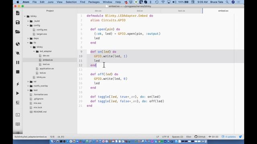Click the Spaces (2) indentation selector
The image size is (257, 144).
[177, 137]
